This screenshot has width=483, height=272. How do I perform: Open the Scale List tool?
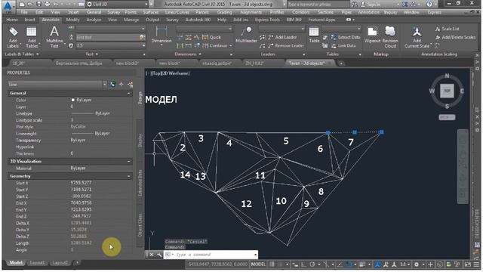(x=448, y=29)
